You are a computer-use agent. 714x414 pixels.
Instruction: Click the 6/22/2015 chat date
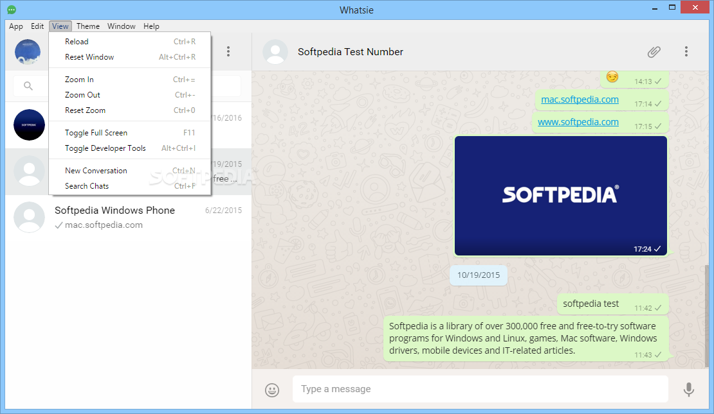click(x=224, y=211)
